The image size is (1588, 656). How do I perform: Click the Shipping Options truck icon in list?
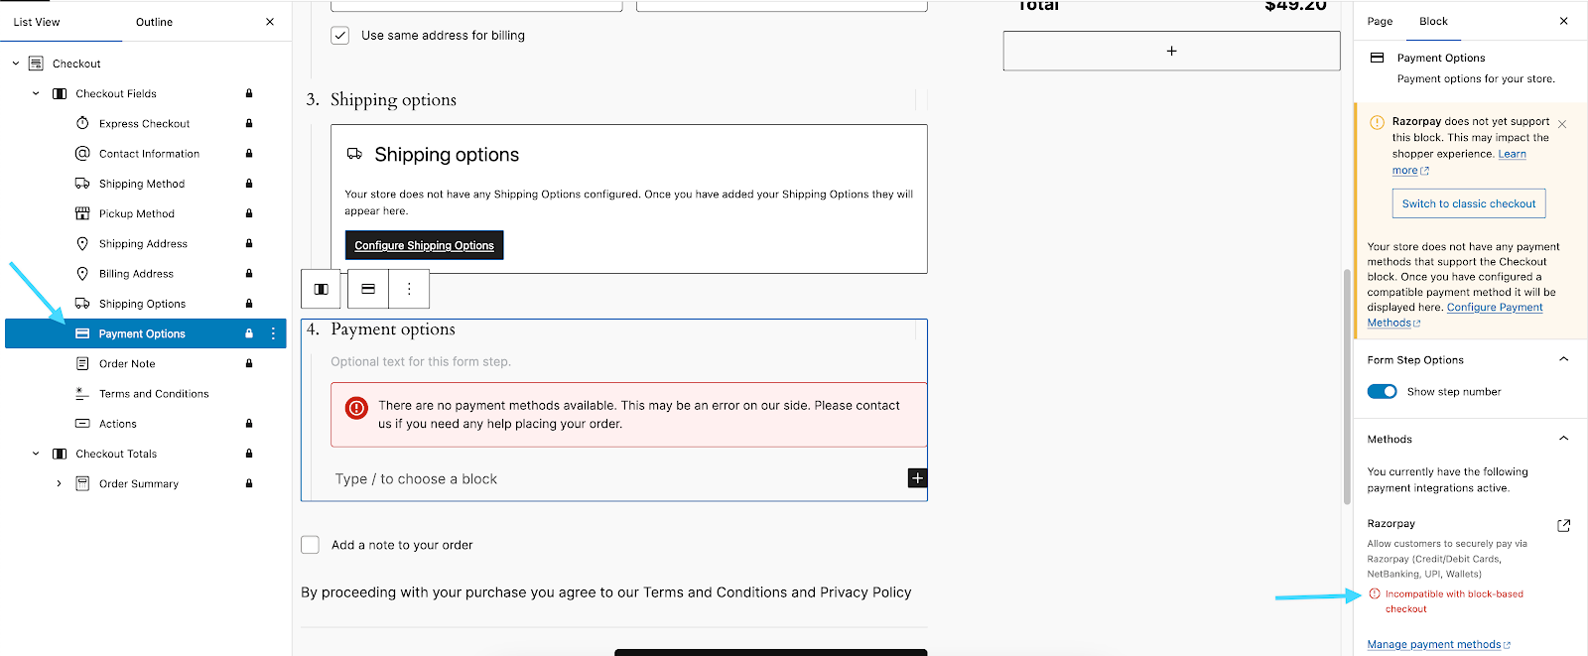pos(82,304)
